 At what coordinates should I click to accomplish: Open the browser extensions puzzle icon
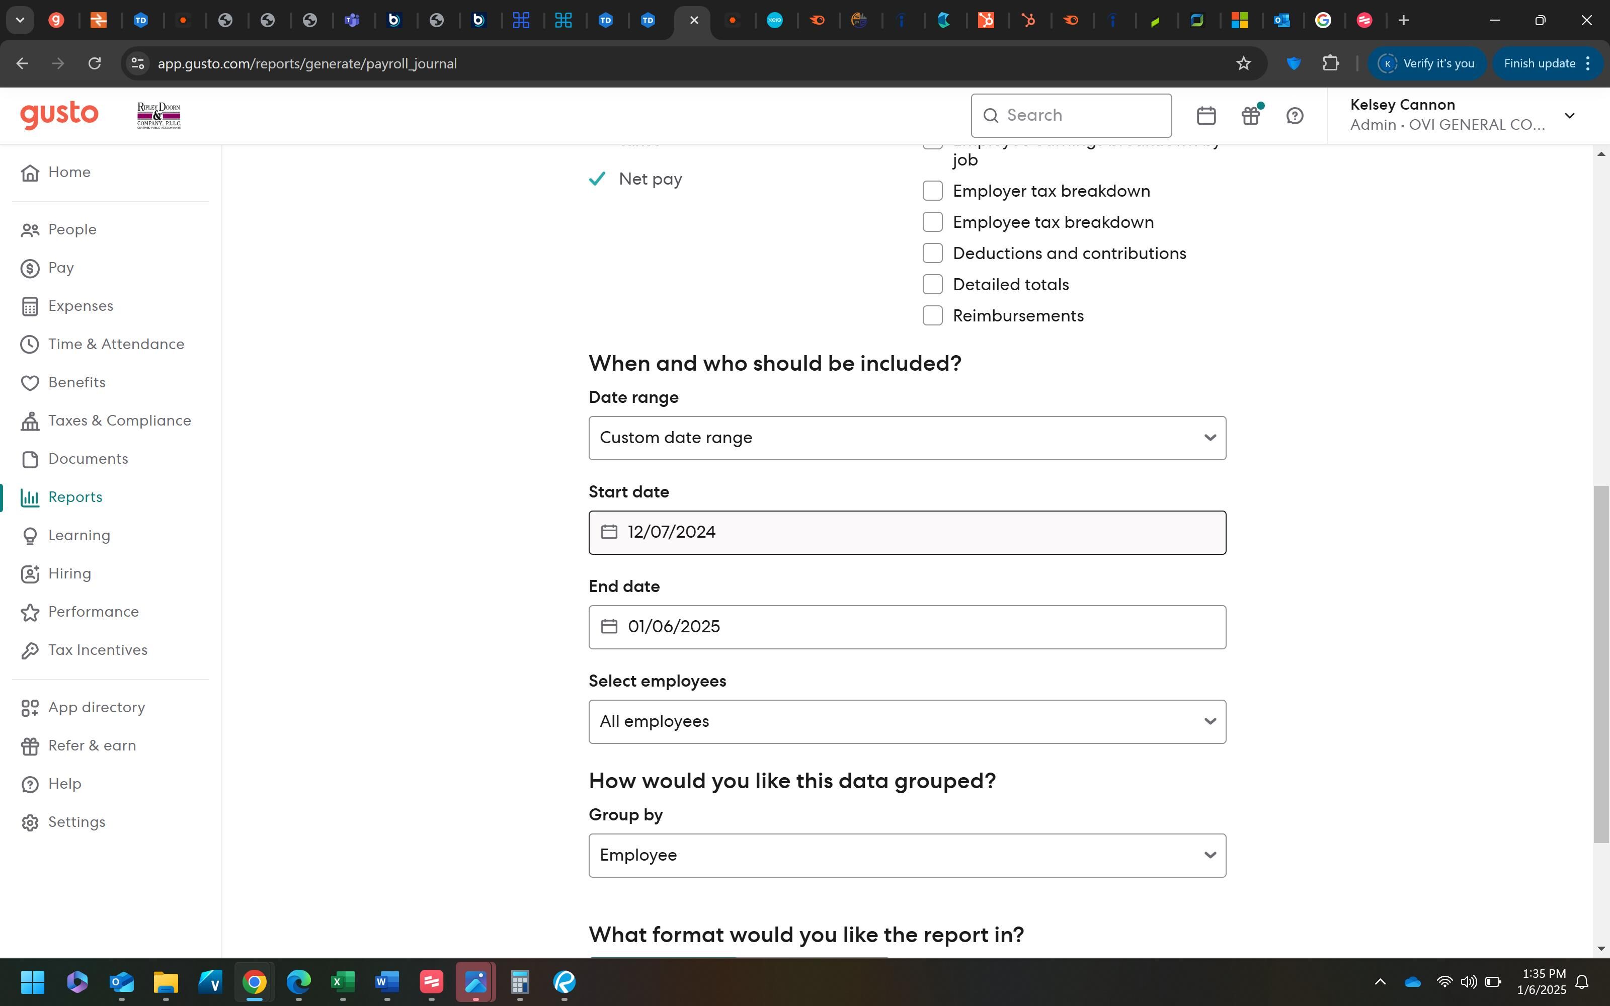click(1330, 64)
